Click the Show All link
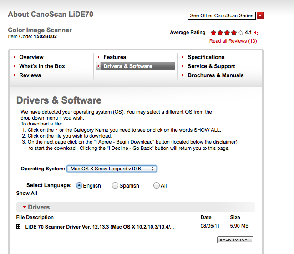 27,193
